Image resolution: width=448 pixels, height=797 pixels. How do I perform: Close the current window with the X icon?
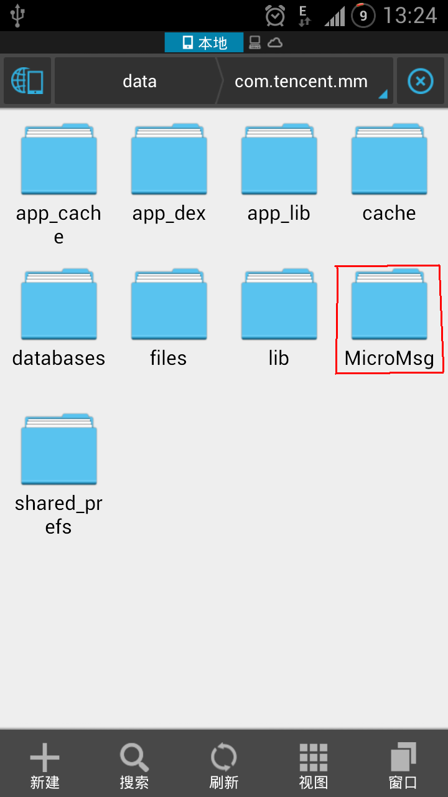(x=420, y=81)
